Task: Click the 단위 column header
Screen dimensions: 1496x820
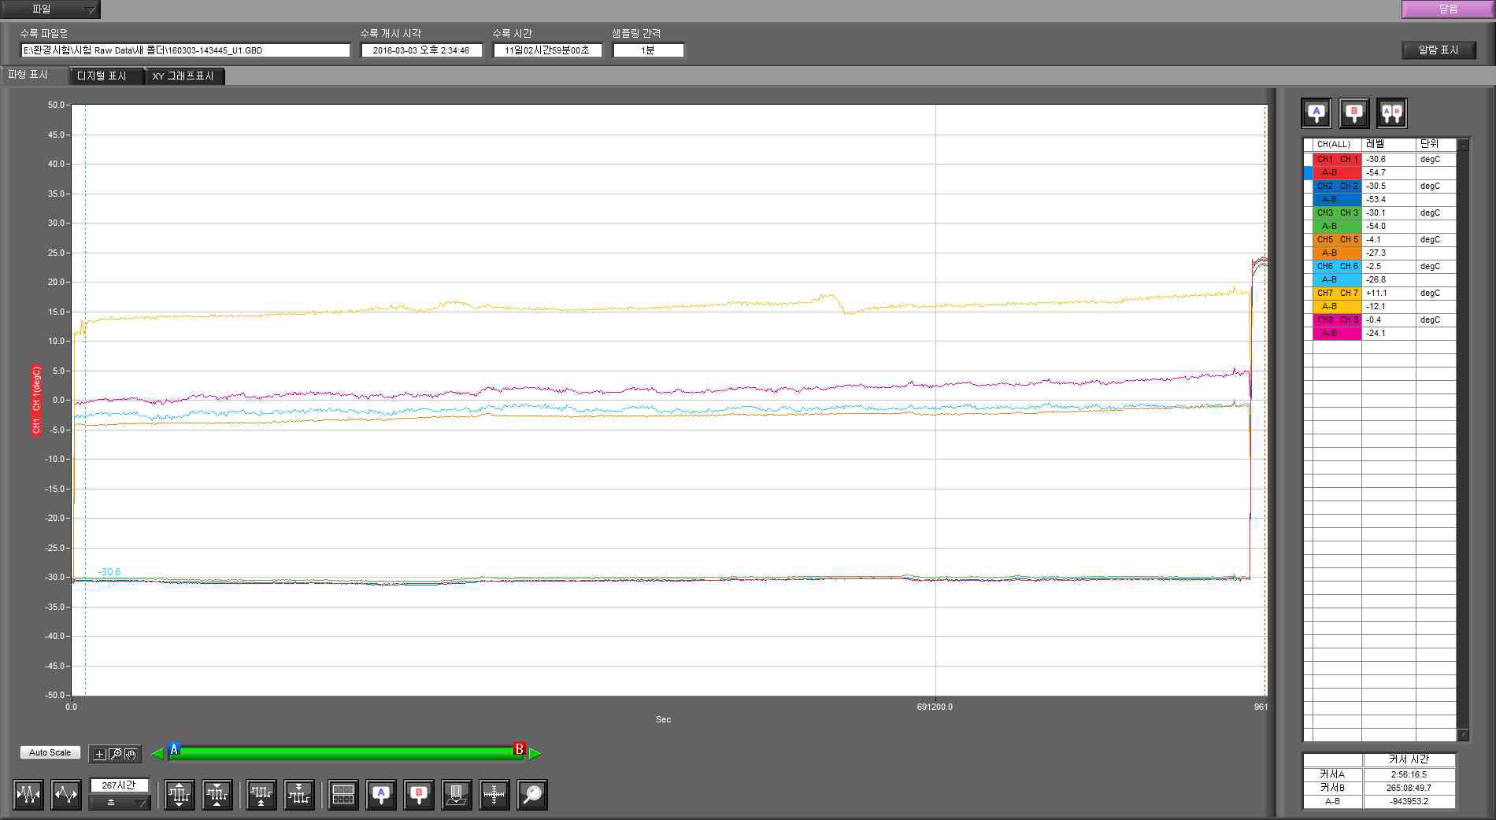Action: coord(1436,145)
